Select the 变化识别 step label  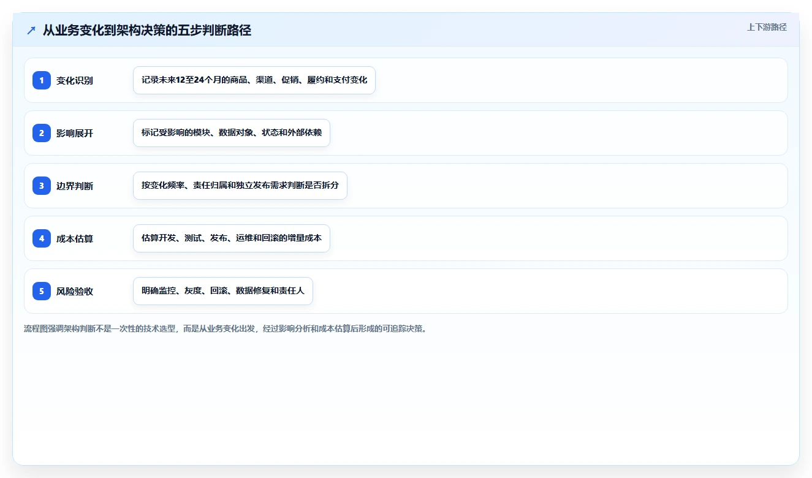click(75, 80)
